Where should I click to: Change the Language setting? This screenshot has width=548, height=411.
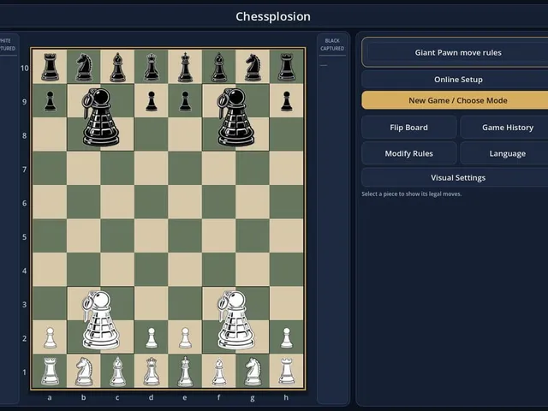pos(508,153)
